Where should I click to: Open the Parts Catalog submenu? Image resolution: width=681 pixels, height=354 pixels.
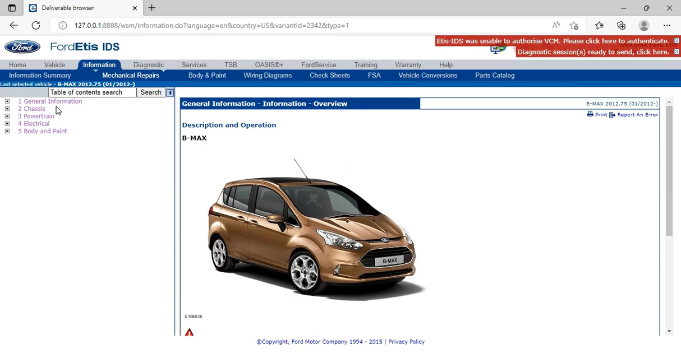pyautogui.click(x=494, y=75)
